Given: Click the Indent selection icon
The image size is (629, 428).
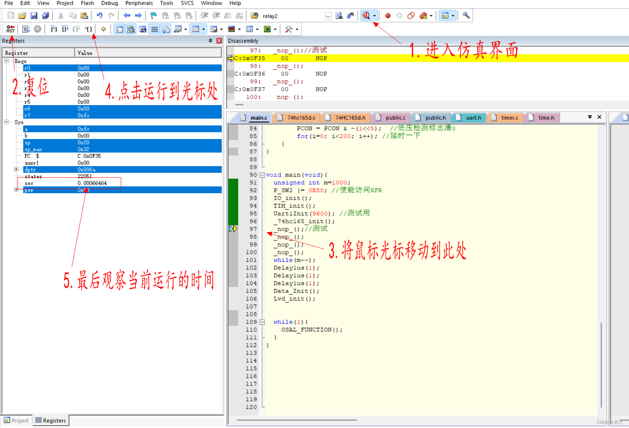Looking at the screenshot, I should pyautogui.click(x=205, y=15).
